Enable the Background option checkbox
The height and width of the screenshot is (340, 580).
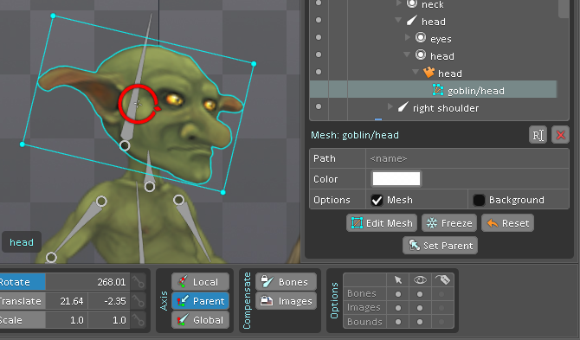(479, 200)
